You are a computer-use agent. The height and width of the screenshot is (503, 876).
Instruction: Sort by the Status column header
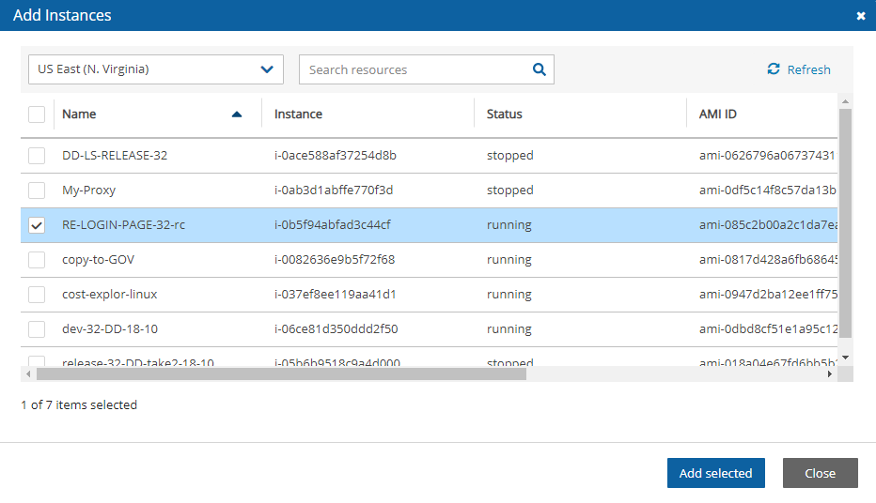505,114
